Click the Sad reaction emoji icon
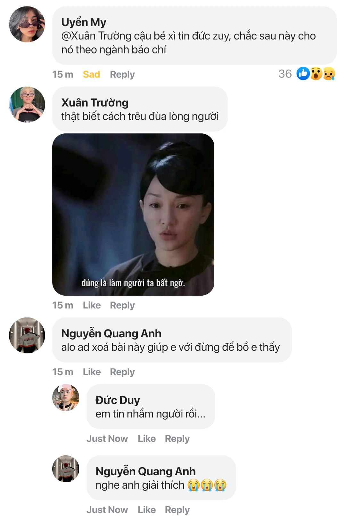Screen dimensions: 346x523 (329, 74)
